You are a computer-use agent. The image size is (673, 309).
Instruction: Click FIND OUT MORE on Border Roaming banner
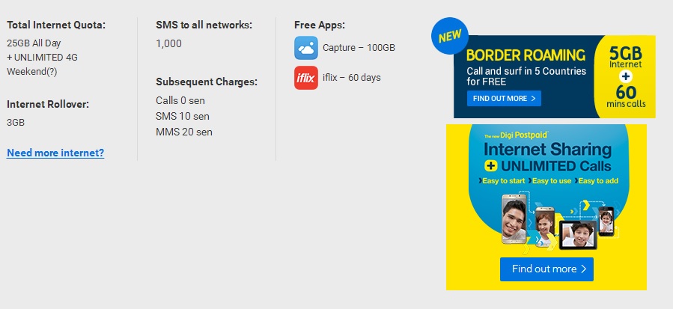(504, 98)
